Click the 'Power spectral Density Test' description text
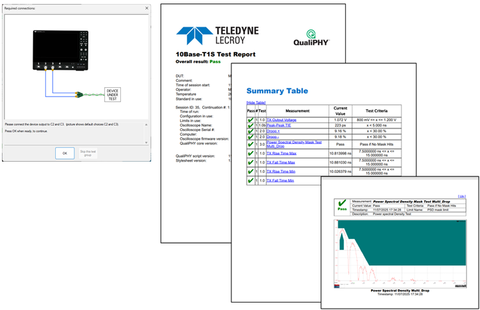 [392, 214]
